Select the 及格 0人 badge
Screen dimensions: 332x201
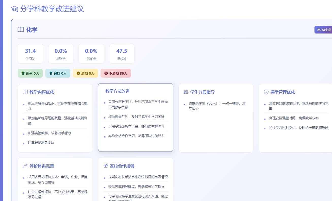(85, 73)
